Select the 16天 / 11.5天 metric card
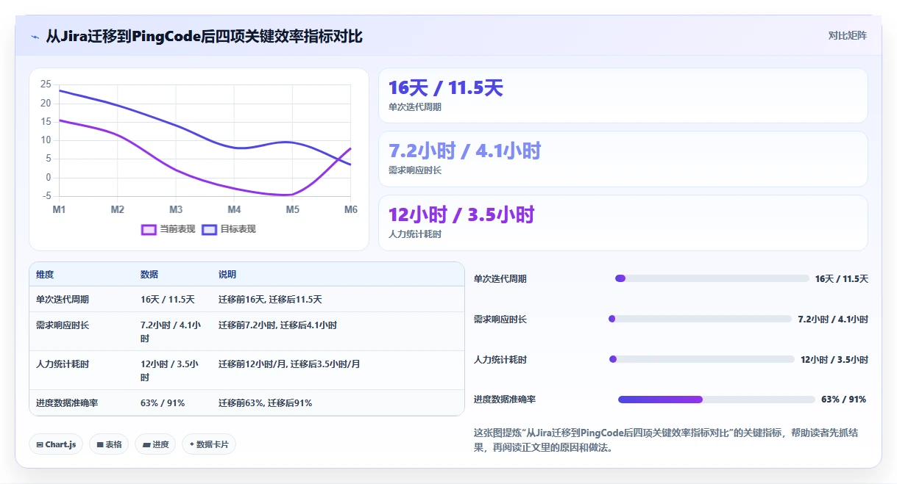 tap(623, 95)
